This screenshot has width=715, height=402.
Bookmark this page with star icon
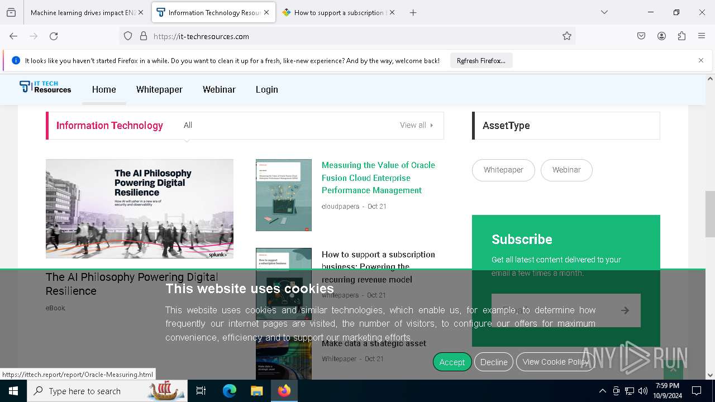[567, 36]
